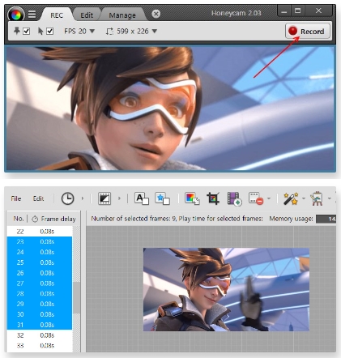Viewport: 341px width, 358px height.
Task: Click the delete frames icon
Action: click(256, 198)
